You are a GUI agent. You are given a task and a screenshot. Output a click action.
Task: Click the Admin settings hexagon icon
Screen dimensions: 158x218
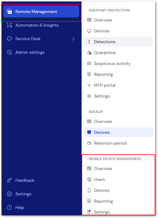pos(9,52)
